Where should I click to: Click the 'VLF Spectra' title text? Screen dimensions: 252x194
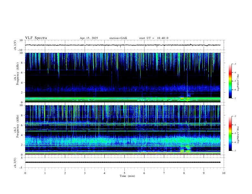click(36, 38)
